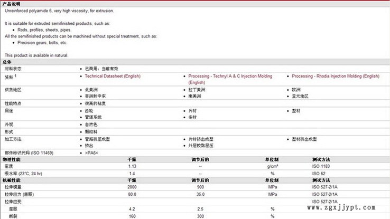Click 'This product is available in natural.'

[x=36, y=55]
